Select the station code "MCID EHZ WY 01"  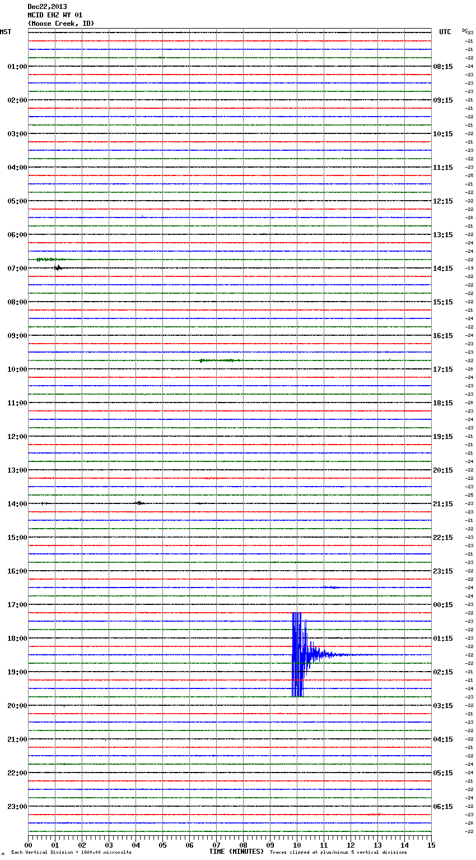[55, 15]
